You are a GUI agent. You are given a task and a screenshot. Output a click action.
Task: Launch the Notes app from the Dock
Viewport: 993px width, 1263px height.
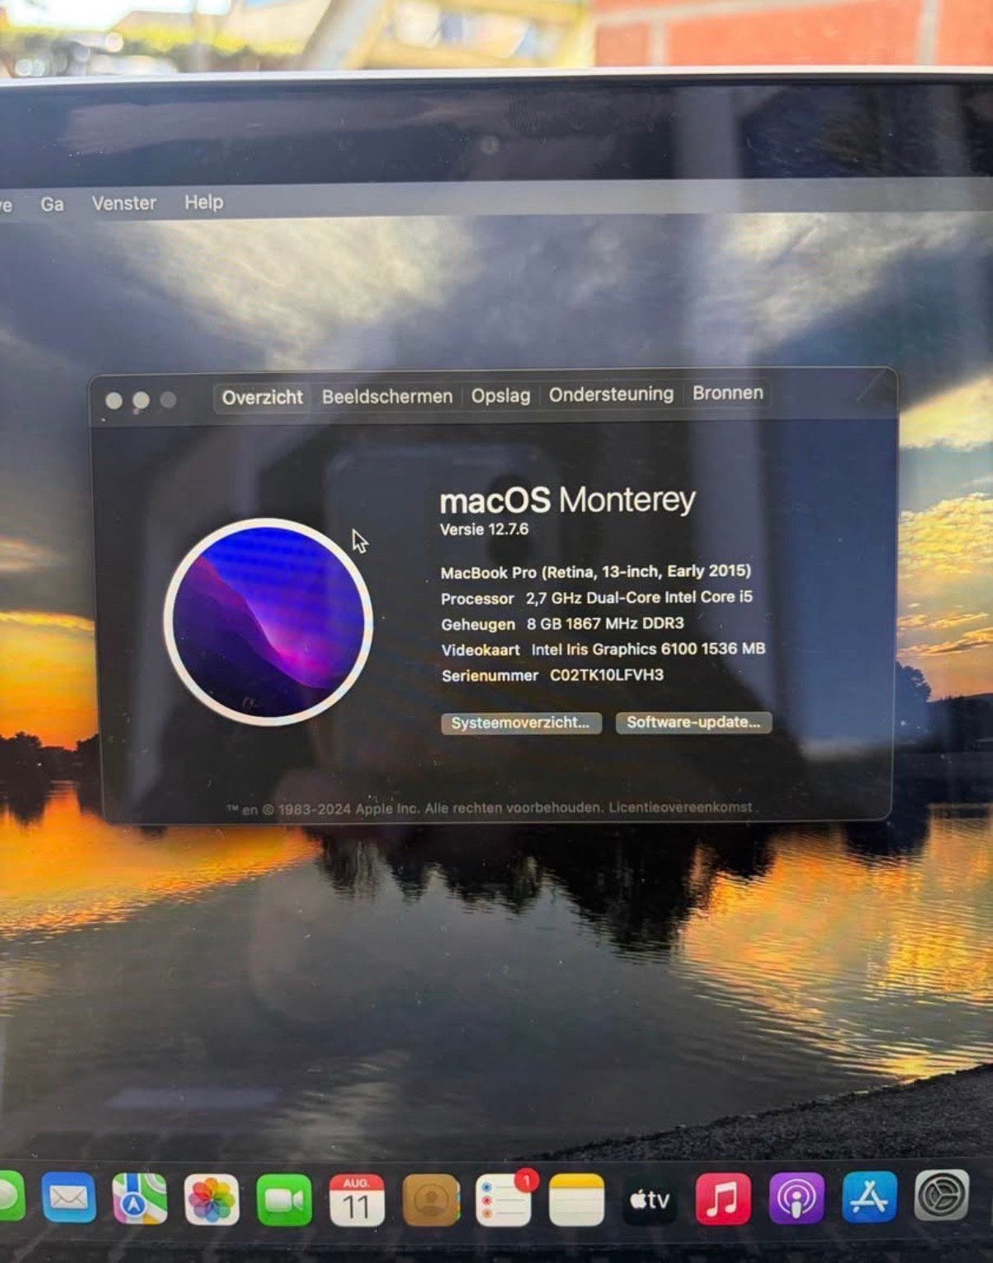pyautogui.click(x=576, y=1200)
